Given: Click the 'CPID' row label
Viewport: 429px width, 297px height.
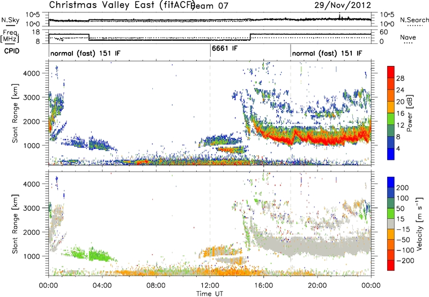Looking at the screenshot, I should (12, 51).
